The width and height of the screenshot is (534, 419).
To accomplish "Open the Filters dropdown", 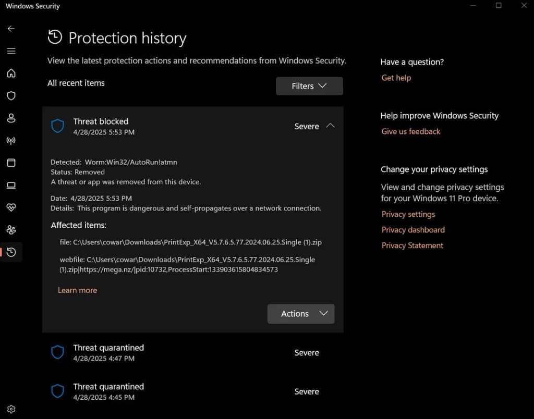I will tap(309, 86).
